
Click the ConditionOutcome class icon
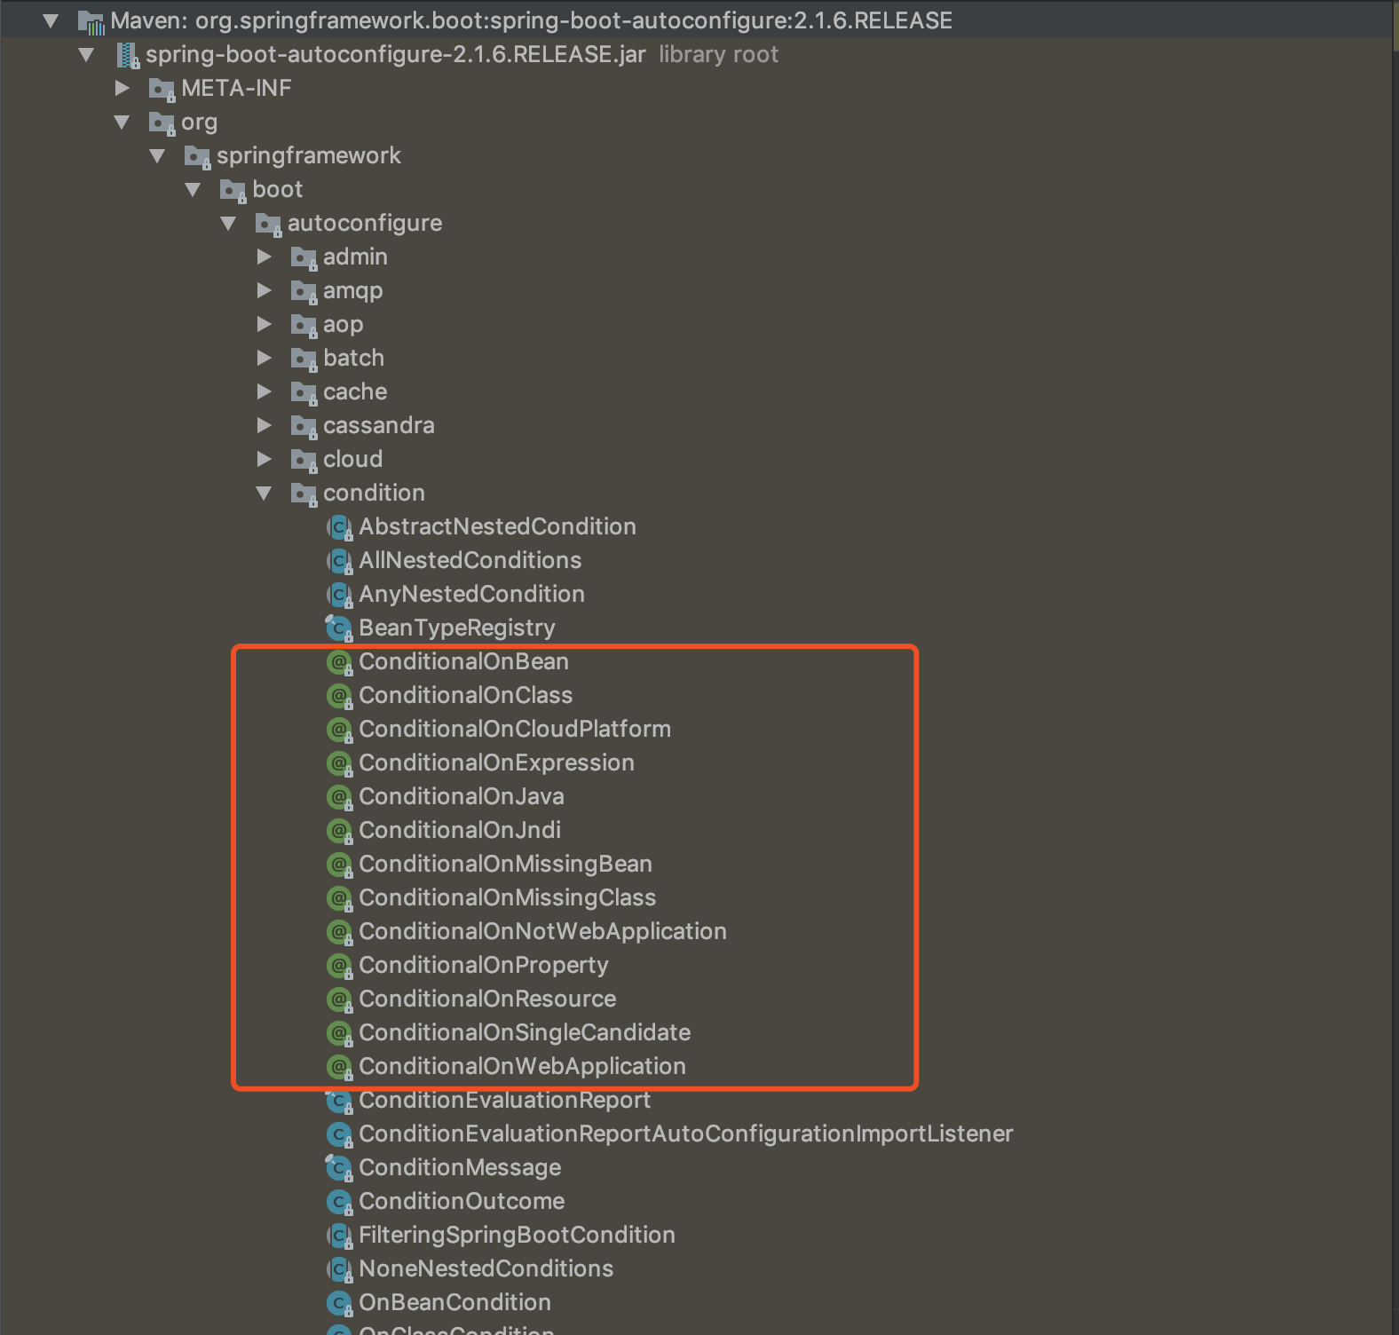pyautogui.click(x=339, y=1203)
